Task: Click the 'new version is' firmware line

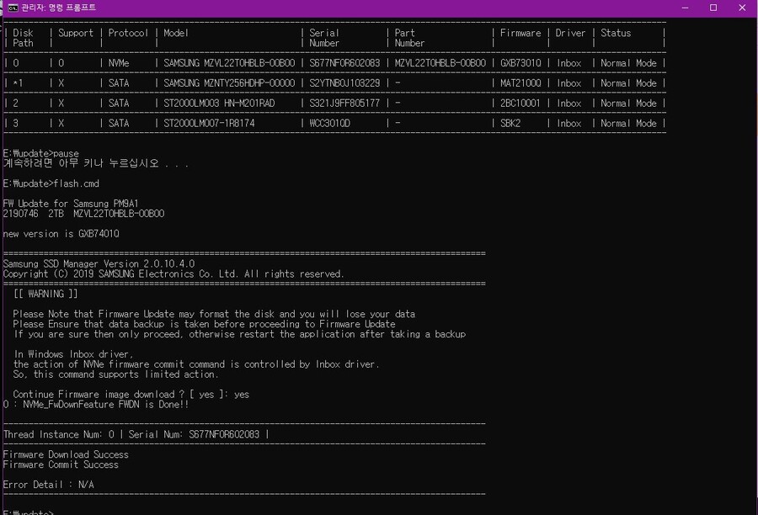Action: tap(61, 234)
